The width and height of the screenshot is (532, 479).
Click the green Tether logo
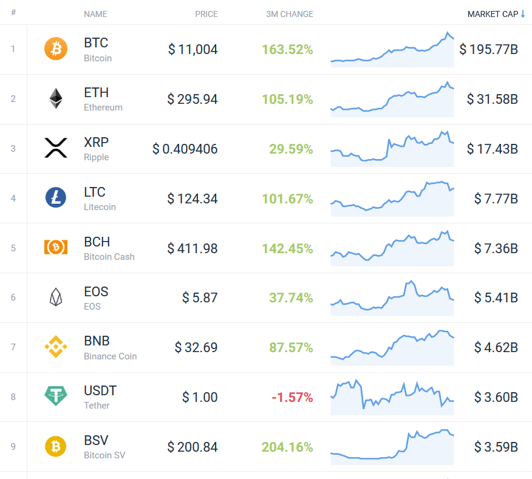tap(56, 396)
